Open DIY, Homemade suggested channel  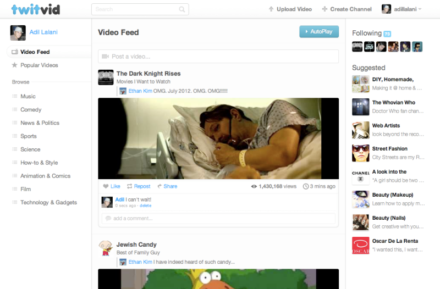393,80
